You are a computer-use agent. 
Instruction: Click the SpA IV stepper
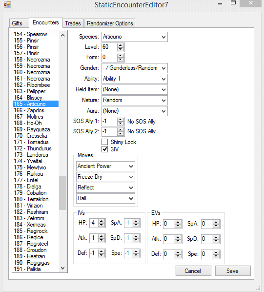(136, 223)
